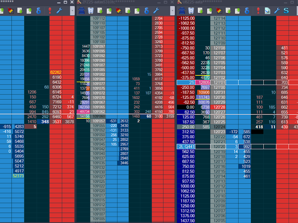Viewport: 298px width, 223px height.
Task: Click the paintbrush clear icon in the ZFZ25 toolbar
Action: tap(119, 11)
